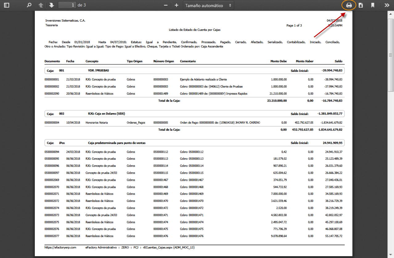Download the PDF file

[x=361, y=5]
